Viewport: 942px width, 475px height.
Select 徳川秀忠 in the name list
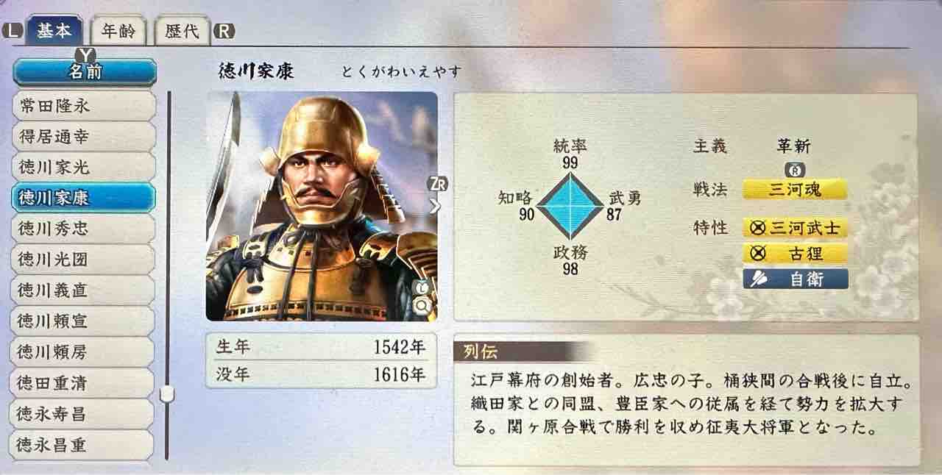tap(84, 229)
